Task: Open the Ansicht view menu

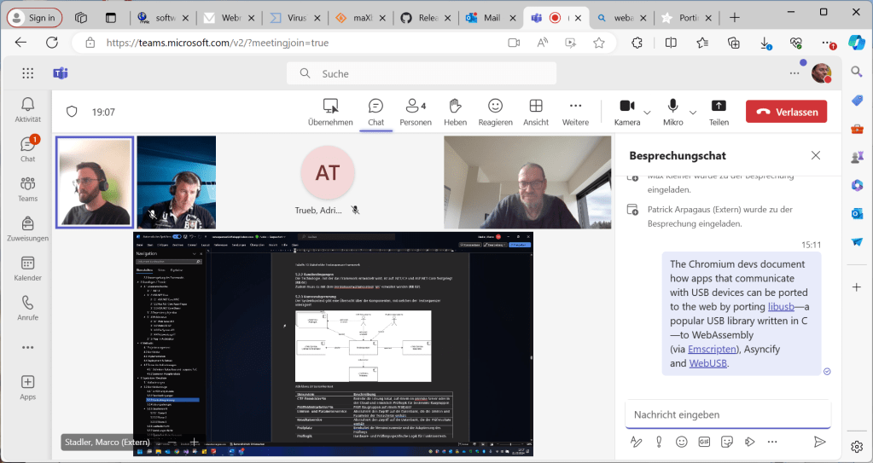Action: [536, 111]
